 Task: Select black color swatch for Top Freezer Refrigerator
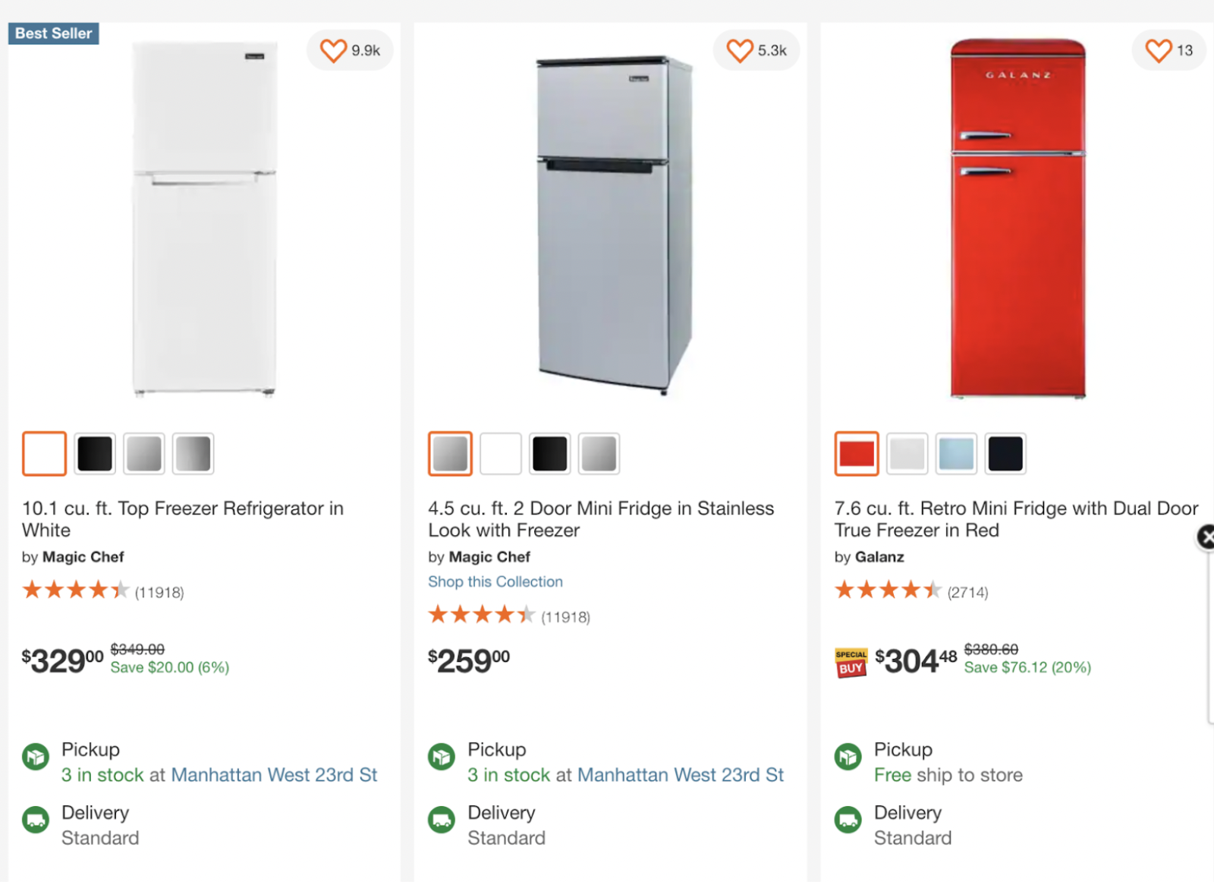pos(95,454)
